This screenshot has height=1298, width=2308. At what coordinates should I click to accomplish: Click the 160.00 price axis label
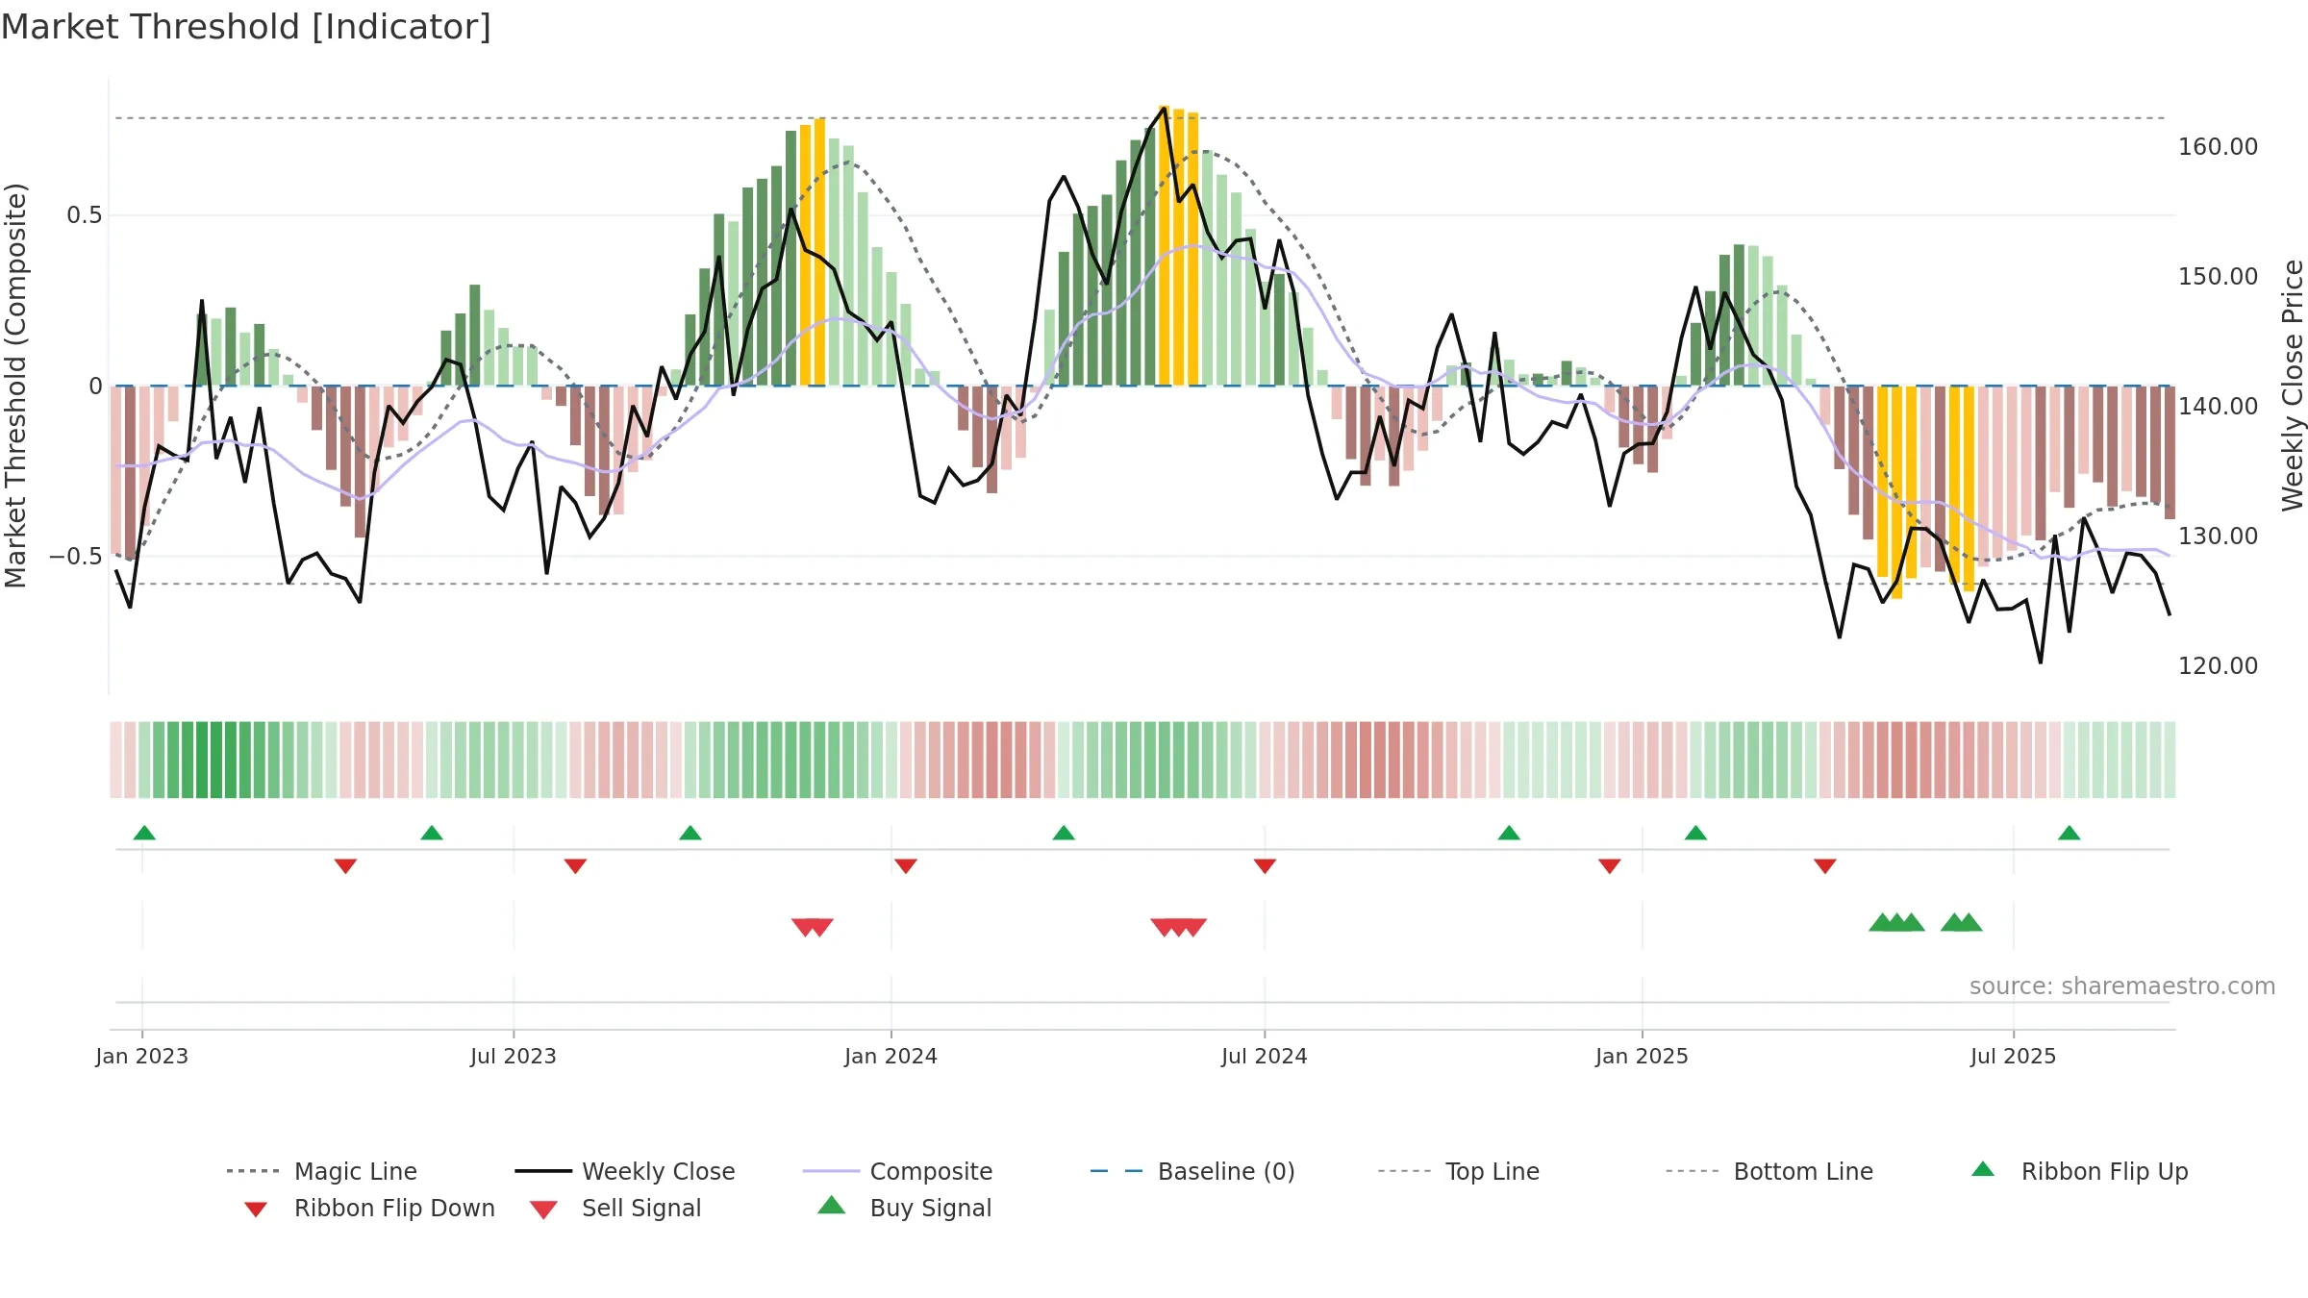pos(2219,147)
